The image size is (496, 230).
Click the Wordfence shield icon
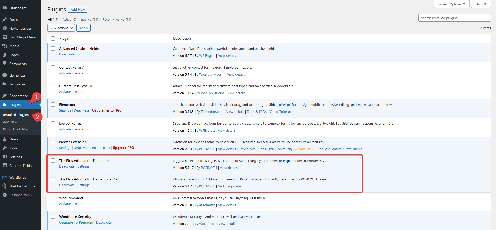pyautogui.click(x=5, y=177)
